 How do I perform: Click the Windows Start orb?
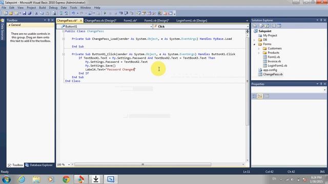(x=6, y=179)
